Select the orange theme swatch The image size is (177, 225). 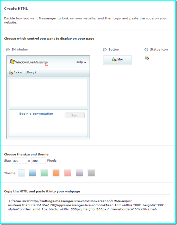tap(56, 173)
